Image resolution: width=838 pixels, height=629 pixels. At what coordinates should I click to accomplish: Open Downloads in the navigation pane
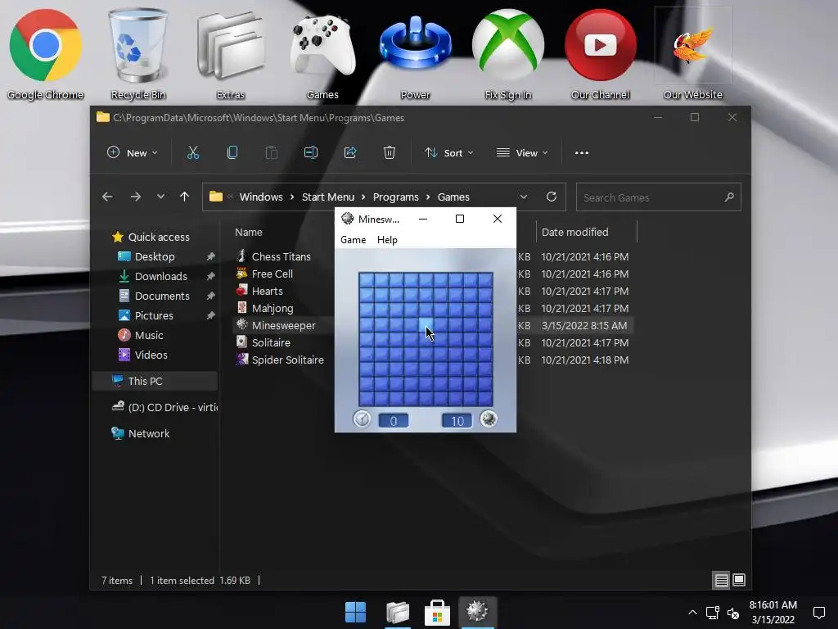[161, 277]
